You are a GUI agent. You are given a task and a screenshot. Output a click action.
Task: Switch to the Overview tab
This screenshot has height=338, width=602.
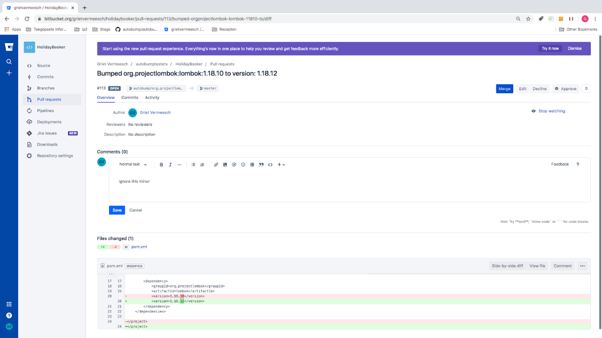(106, 98)
